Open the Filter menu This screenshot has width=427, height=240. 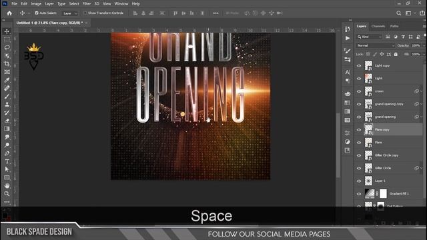pyautogui.click(x=87, y=4)
